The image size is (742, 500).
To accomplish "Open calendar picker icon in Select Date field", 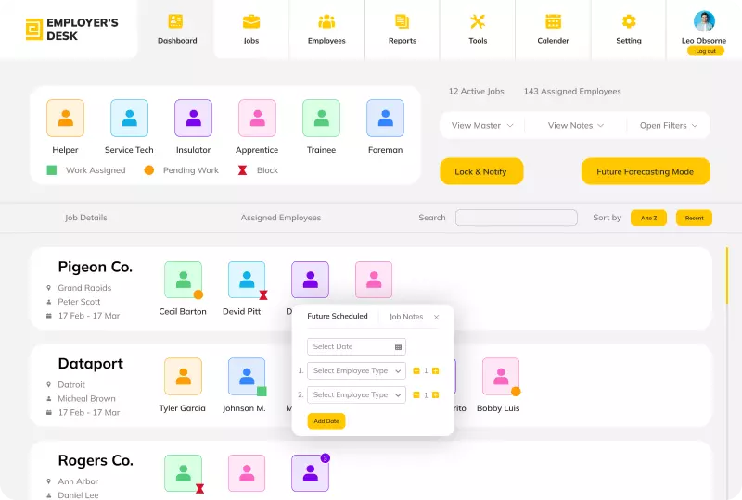I will (399, 347).
